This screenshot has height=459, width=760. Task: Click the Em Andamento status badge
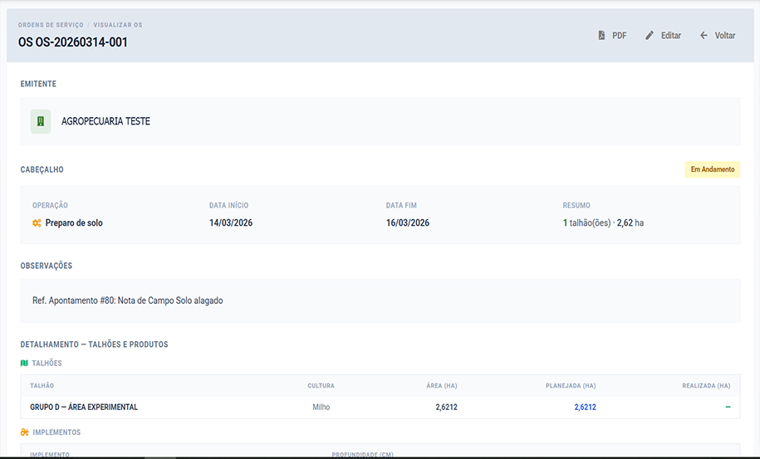tap(713, 169)
